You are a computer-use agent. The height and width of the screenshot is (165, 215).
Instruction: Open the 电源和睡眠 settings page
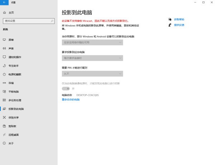coord(29,74)
